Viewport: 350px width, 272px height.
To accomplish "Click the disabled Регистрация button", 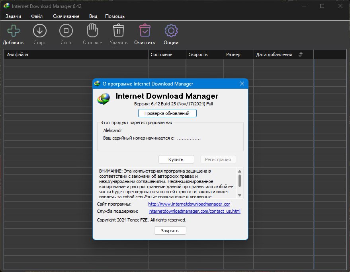I will click(x=218, y=159).
